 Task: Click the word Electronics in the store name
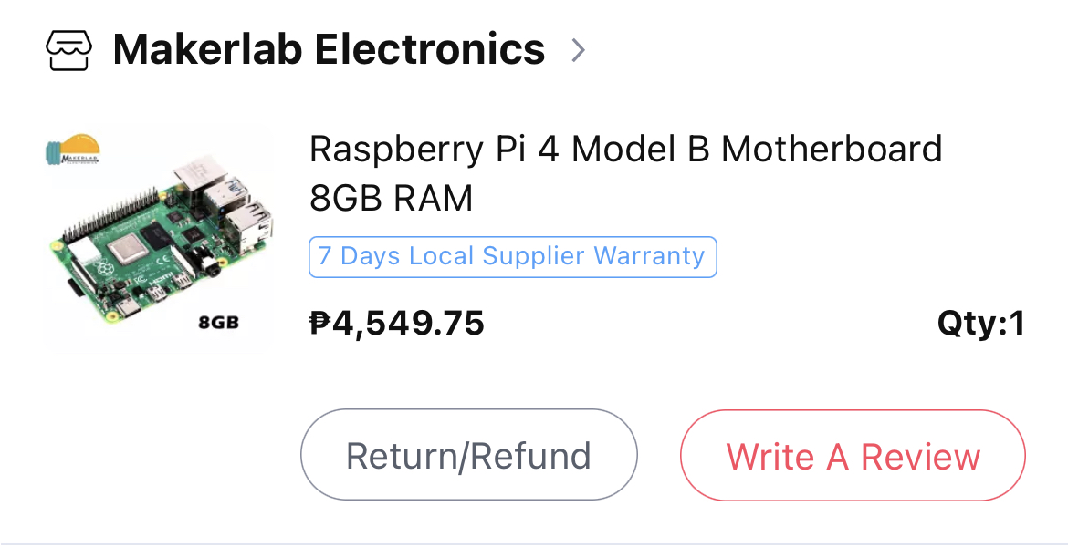point(429,49)
